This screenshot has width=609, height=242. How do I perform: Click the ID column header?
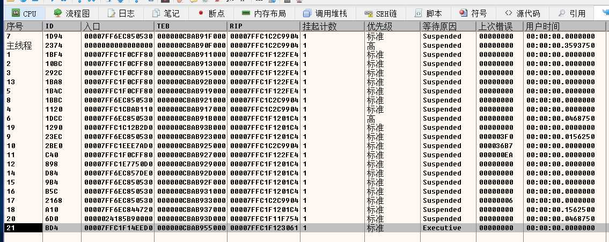tap(62, 26)
